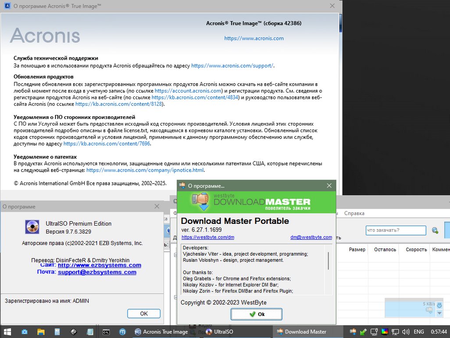Screen dimensions: 450x338
Task: Open the ENG language switcher
Action: (x=419, y=332)
